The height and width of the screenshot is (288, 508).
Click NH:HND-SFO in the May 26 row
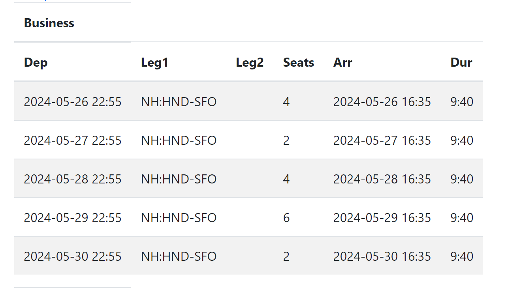[x=179, y=102]
